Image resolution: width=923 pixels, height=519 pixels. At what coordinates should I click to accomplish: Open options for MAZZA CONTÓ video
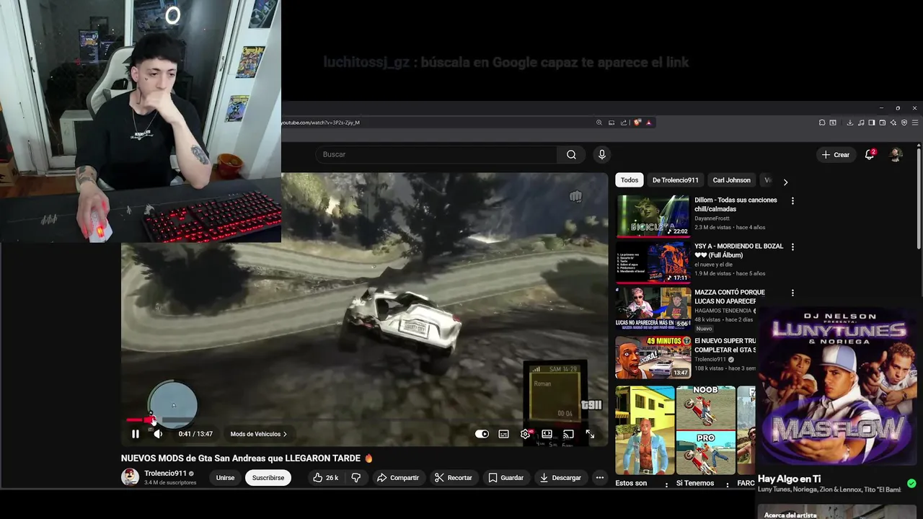[792, 293]
